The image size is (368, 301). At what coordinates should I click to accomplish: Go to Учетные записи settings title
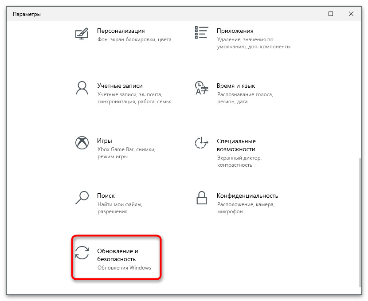coord(120,86)
